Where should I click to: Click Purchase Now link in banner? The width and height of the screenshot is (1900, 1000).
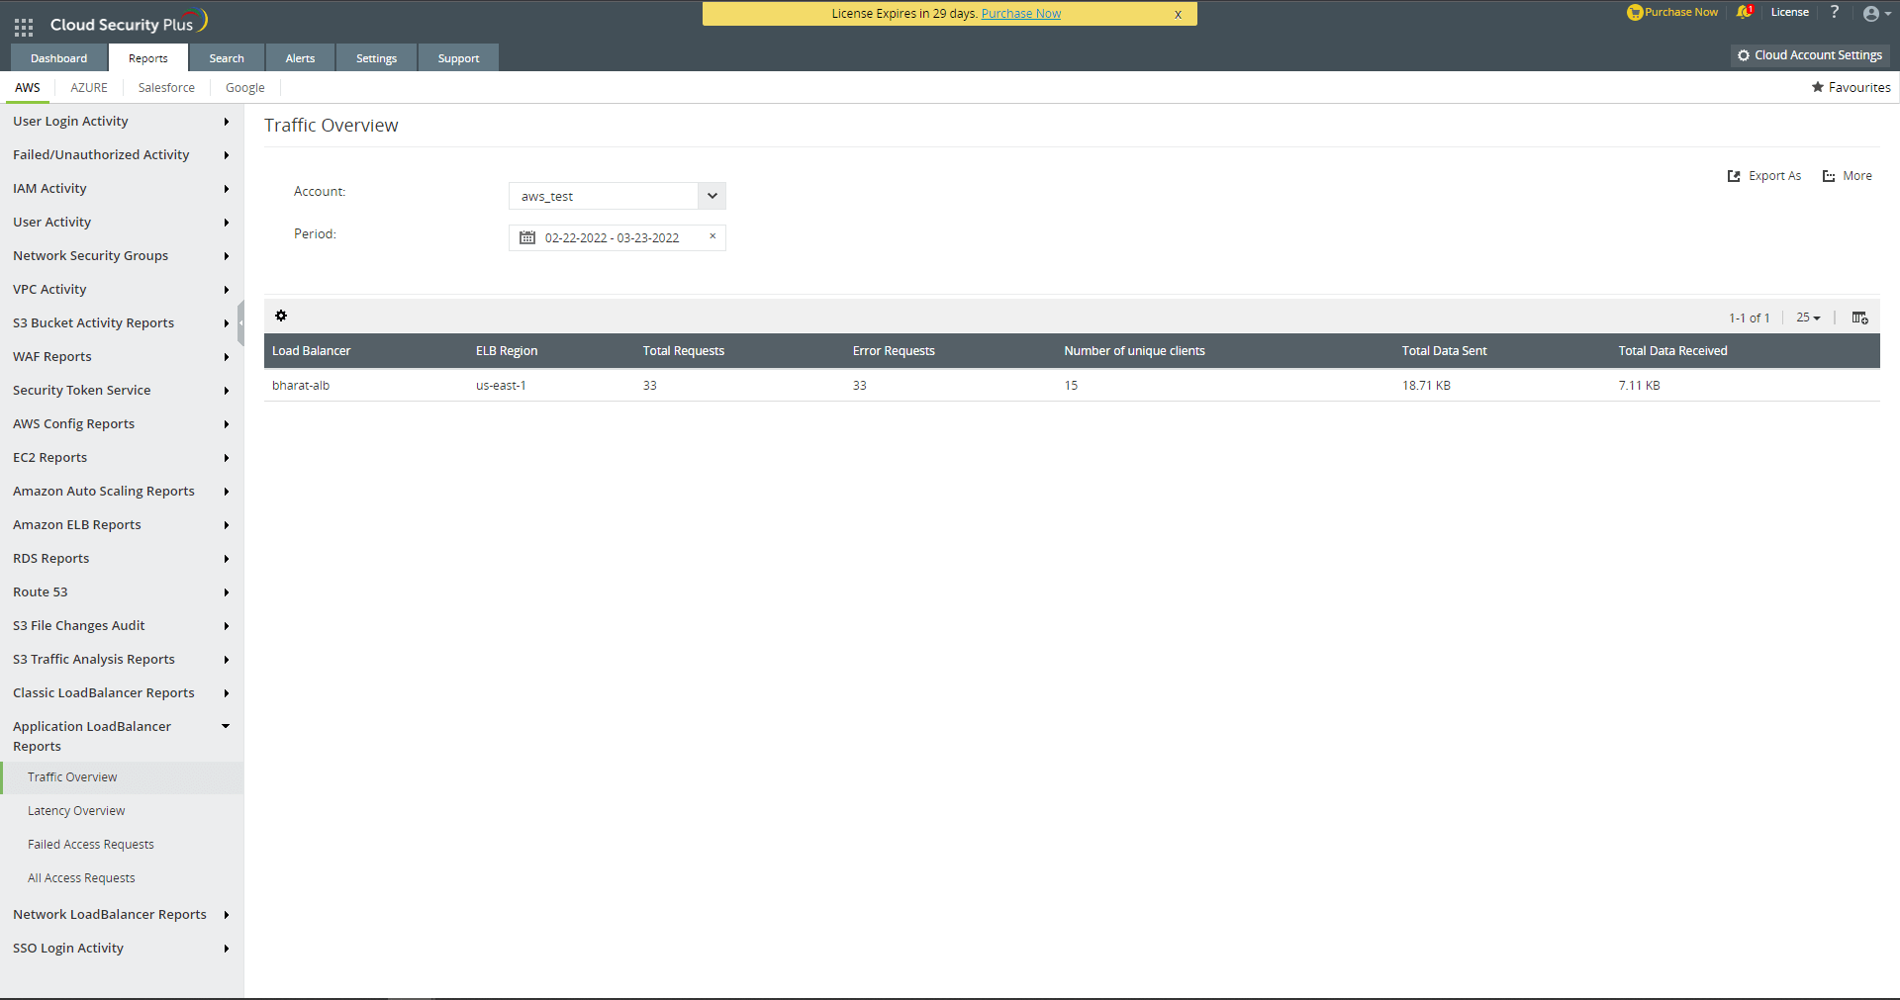point(1020,14)
